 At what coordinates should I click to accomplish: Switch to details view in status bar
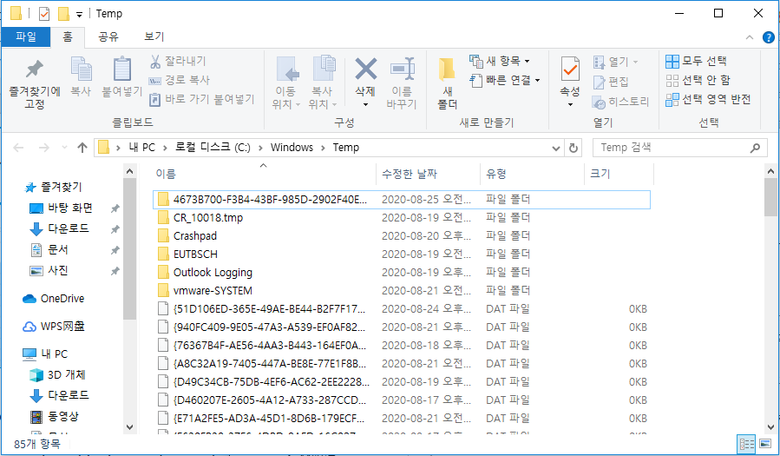click(x=745, y=444)
